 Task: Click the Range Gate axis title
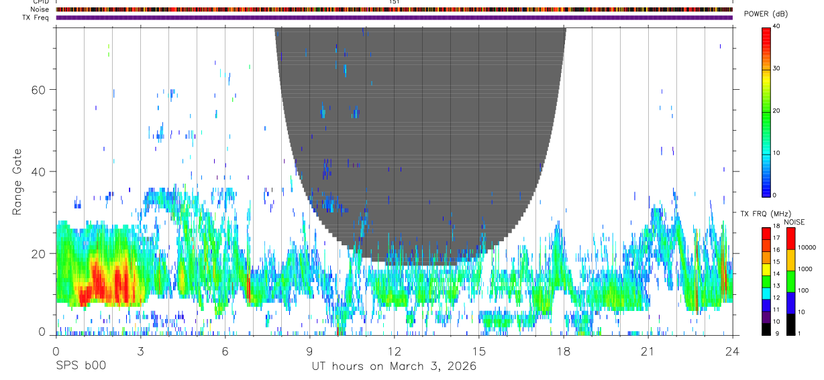pos(19,182)
